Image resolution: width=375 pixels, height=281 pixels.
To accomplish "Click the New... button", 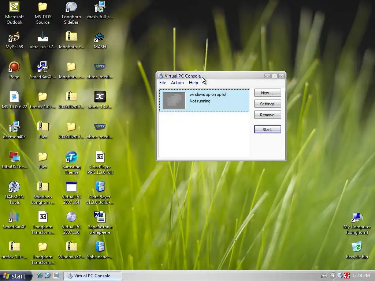I will (x=267, y=93).
